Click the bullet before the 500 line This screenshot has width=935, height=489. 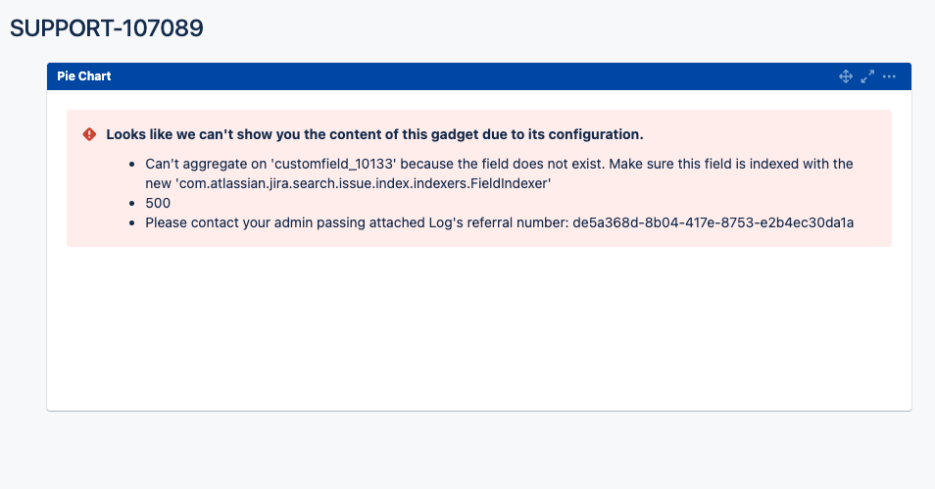[132, 204]
